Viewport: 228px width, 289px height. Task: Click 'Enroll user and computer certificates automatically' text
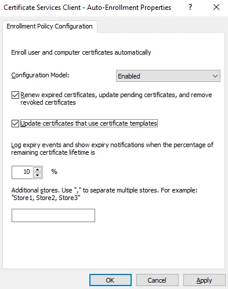(81, 52)
